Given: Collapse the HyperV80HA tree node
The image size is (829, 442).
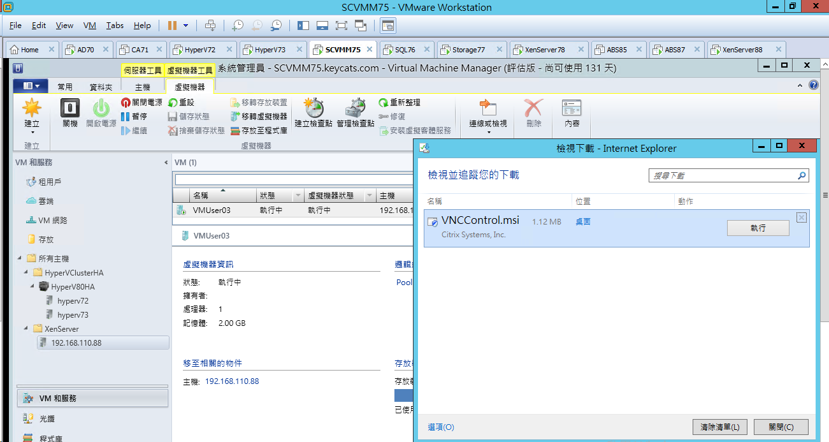Looking at the screenshot, I should pos(32,286).
